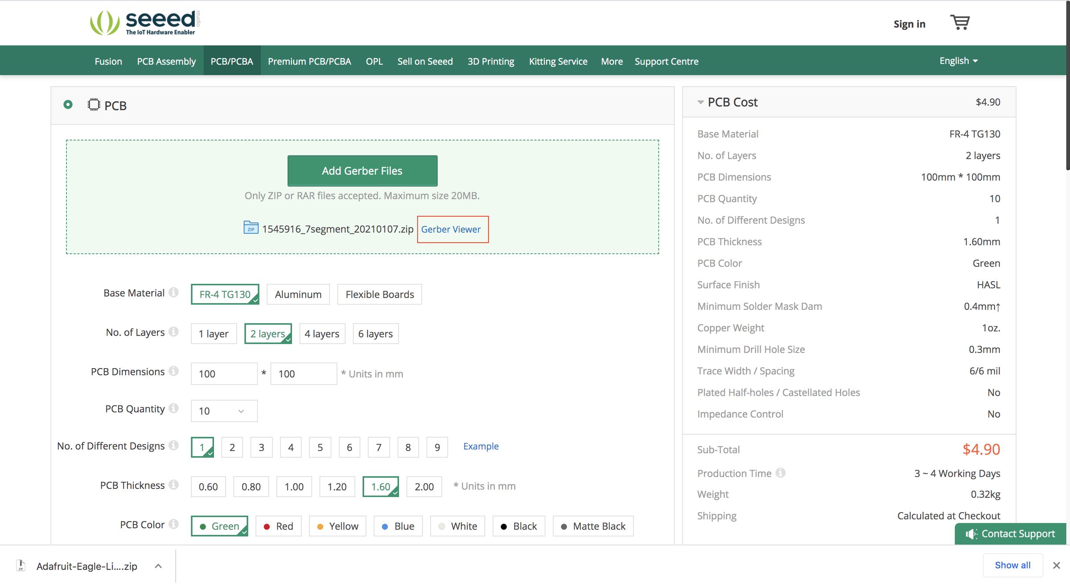Viewport: 1070px width, 587px height.
Task: Collapse the PCB Cost section
Action: coord(700,102)
